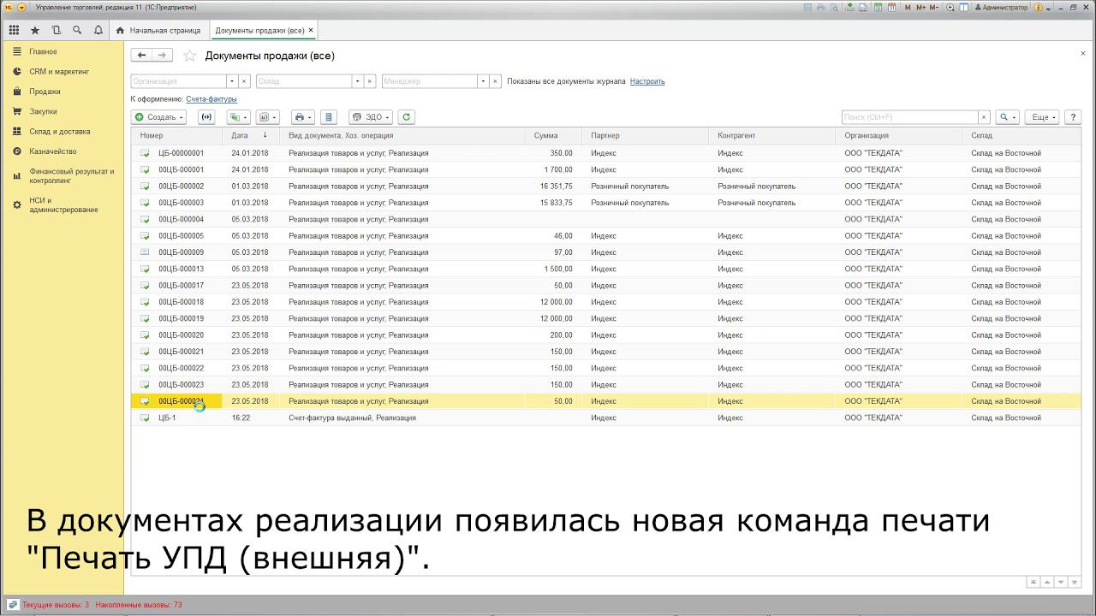The width and height of the screenshot is (1096, 616).
Task: Select document row 00ЦБ-000004
Action: (606, 219)
